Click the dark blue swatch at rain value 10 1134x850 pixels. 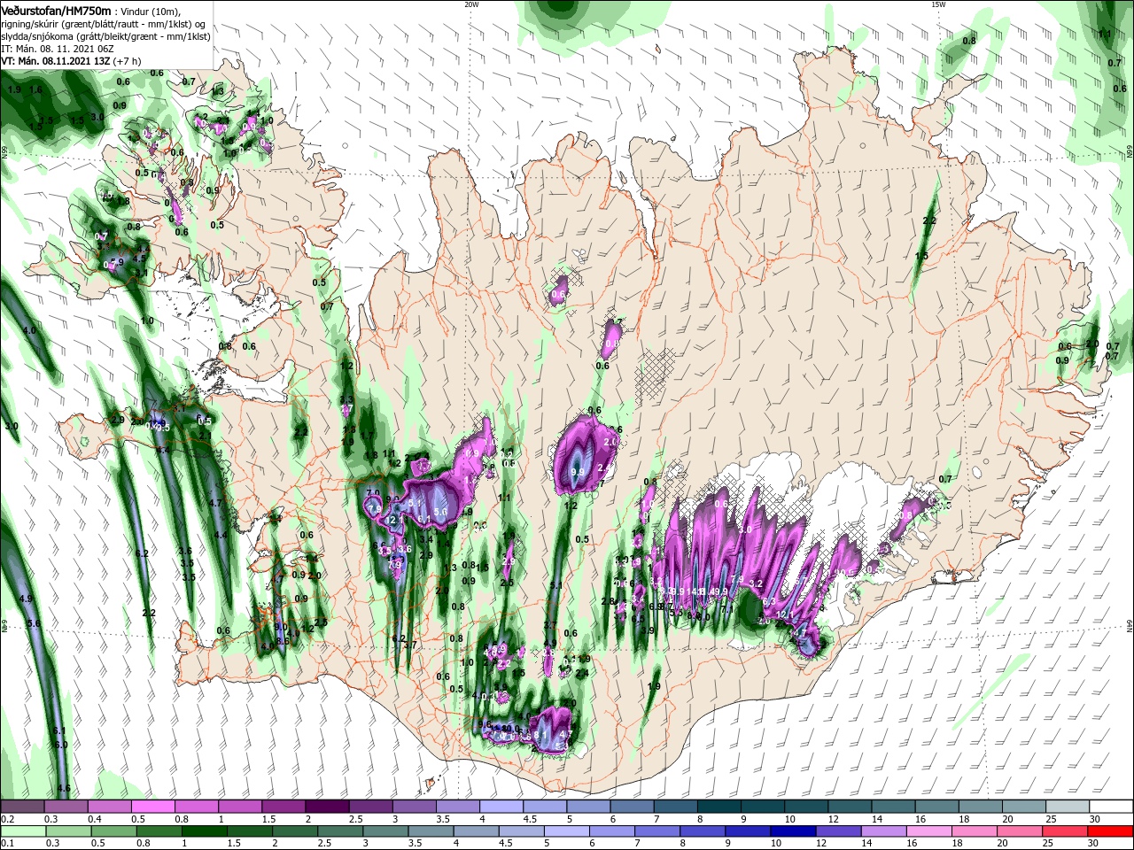click(x=791, y=832)
